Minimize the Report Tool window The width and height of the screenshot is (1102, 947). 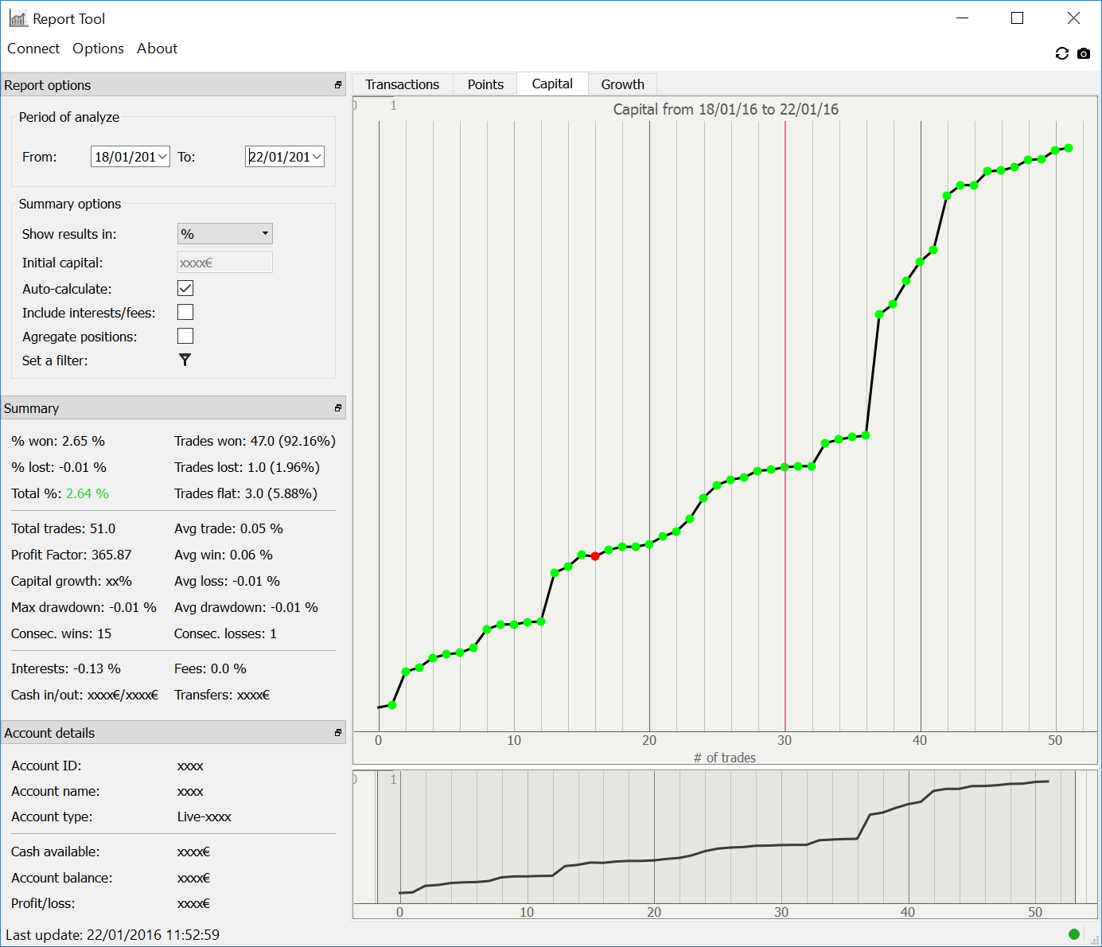962,18
